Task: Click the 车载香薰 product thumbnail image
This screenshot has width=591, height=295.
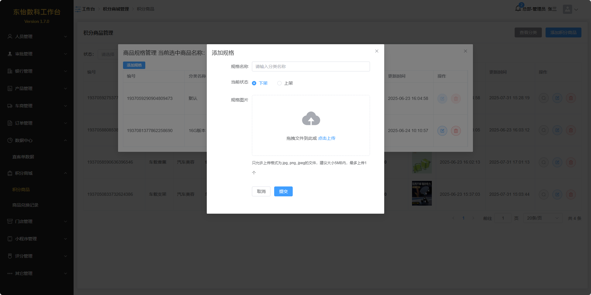Action: click(422, 163)
